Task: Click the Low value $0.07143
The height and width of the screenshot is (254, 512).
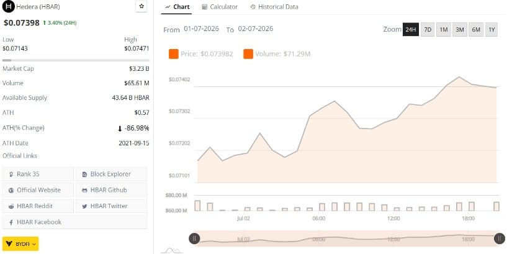Action: pyautogui.click(x=15, y=48)
